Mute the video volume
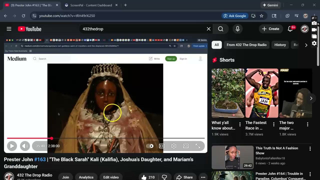320x180 pixels. [x=25, y=146]
